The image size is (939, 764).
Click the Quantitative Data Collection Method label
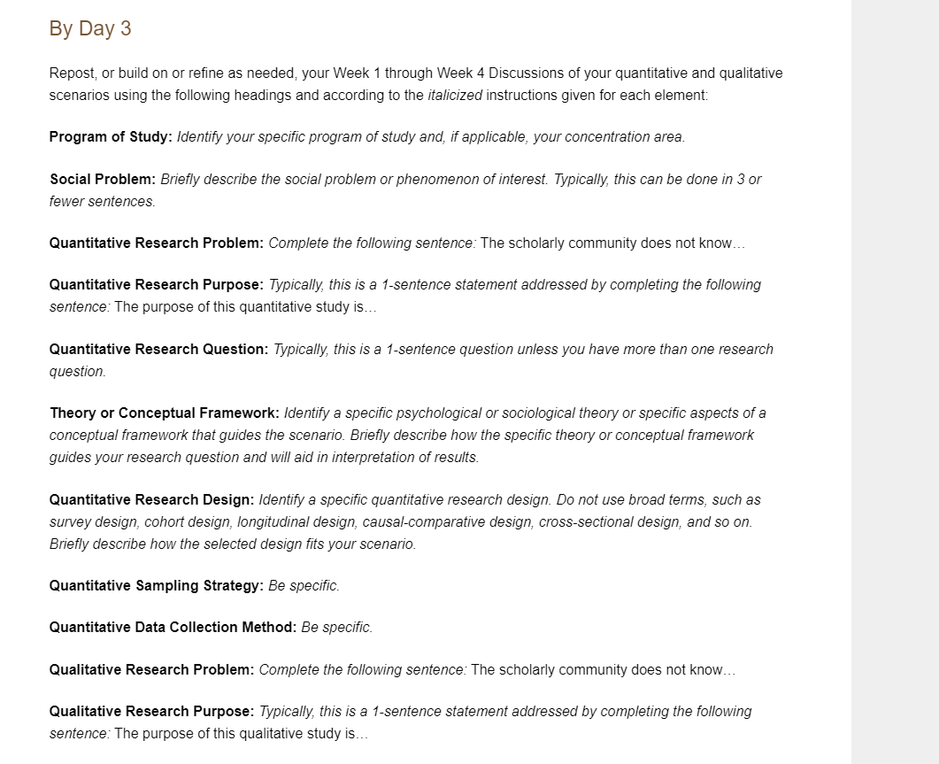pos(173,628)
